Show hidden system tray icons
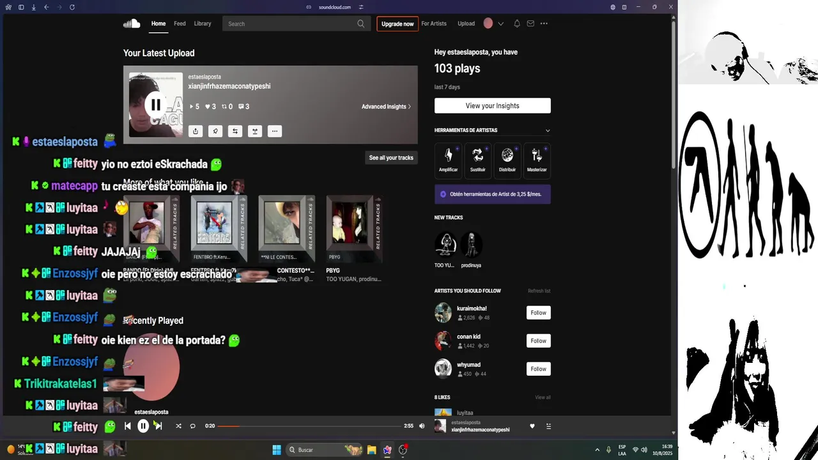This screenshot has width=818, height=460. pyautogui.click(x=598, y=450)
